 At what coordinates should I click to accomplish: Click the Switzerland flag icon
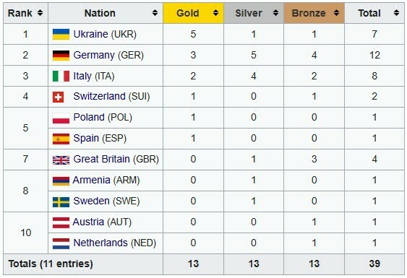[58, 97]
